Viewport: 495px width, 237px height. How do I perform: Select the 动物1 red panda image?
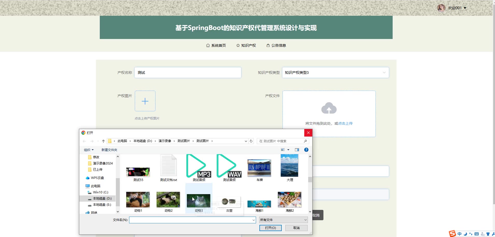tap(138, 202)
